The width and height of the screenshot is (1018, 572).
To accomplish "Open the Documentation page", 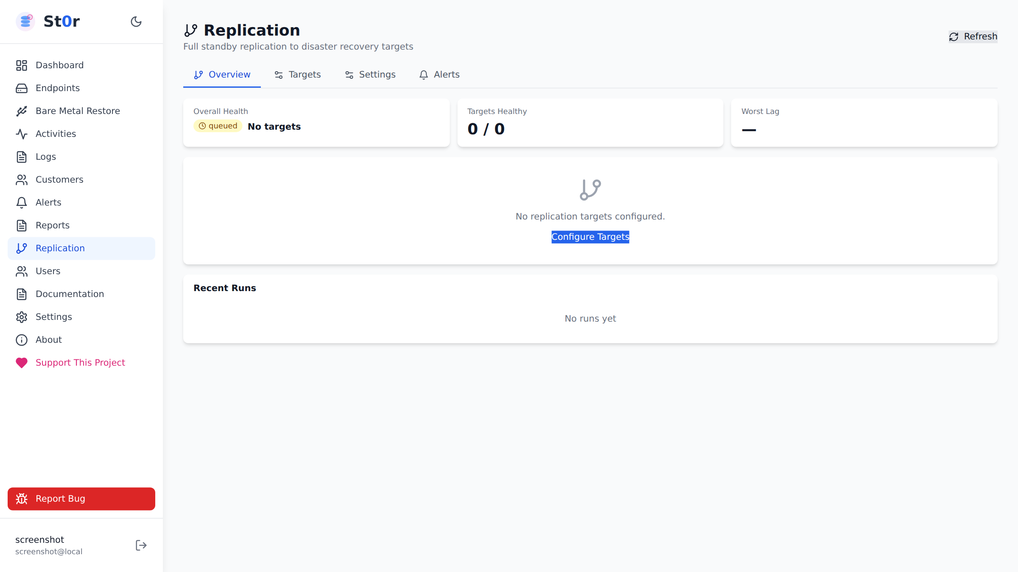I will tap(70, 294).
